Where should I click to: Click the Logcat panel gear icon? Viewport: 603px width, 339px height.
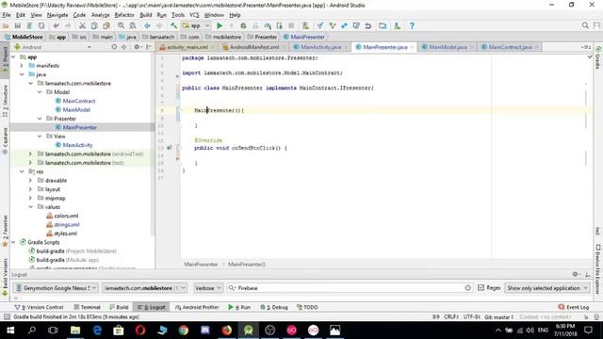point(576,274)
